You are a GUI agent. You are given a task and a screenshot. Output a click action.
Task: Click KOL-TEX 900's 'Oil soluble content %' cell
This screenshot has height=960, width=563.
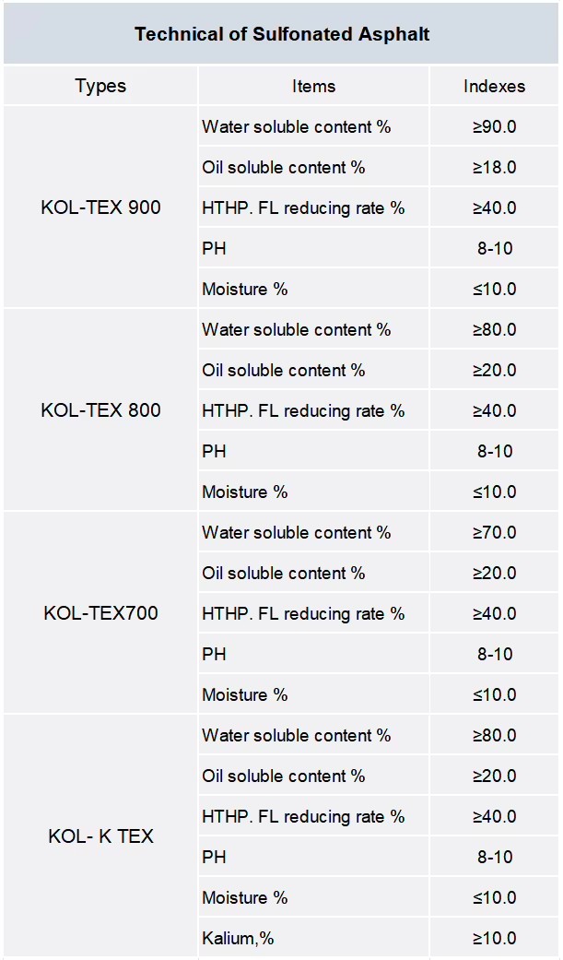pyautogui.click(x=313, y=167)
